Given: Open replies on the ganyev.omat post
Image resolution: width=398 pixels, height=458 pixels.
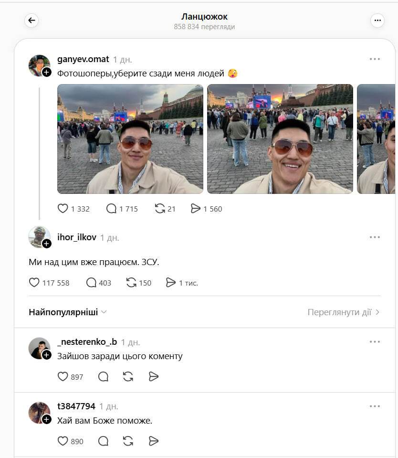Looking at the screenshot, I should (x=111, y=209).
